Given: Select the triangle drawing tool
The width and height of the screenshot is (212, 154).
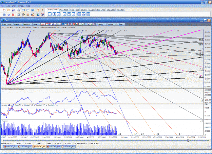Looking at the screenshot, I should [x=83, y=14].
